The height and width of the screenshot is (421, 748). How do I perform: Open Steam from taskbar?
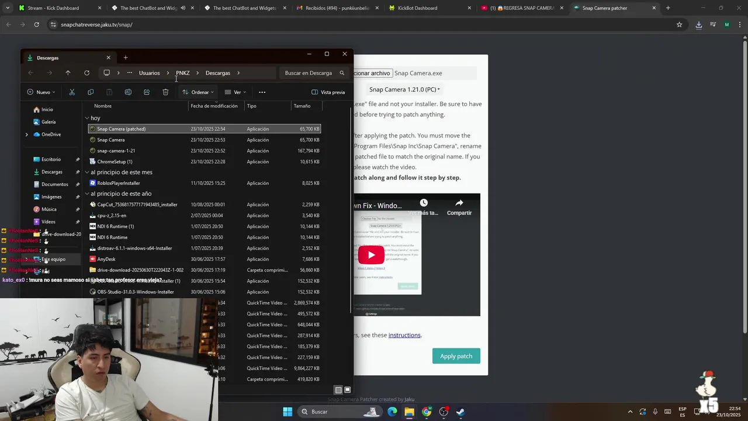point(460,412)
